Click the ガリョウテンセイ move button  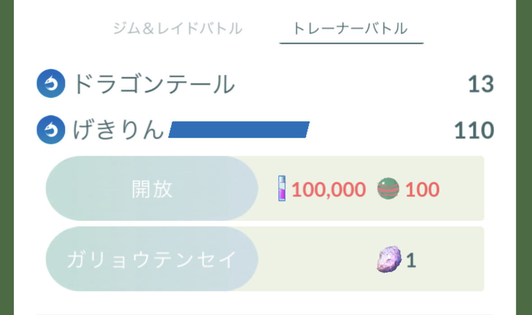(152, 259)
